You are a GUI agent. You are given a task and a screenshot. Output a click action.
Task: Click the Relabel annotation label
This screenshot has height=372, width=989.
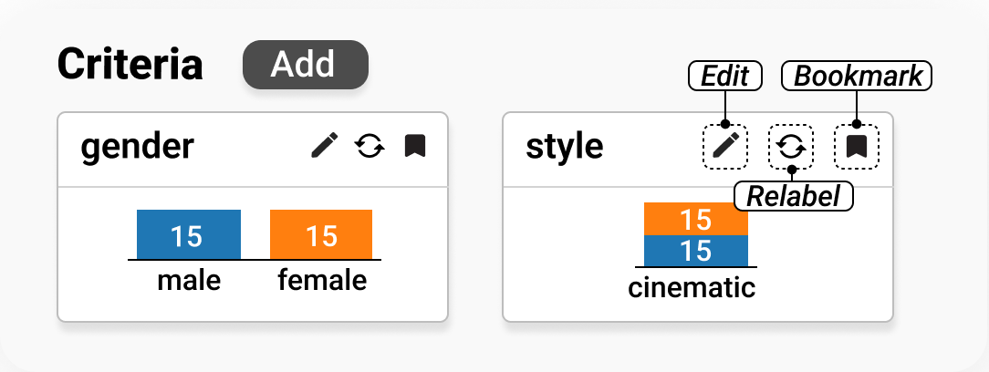coord(793,195)
